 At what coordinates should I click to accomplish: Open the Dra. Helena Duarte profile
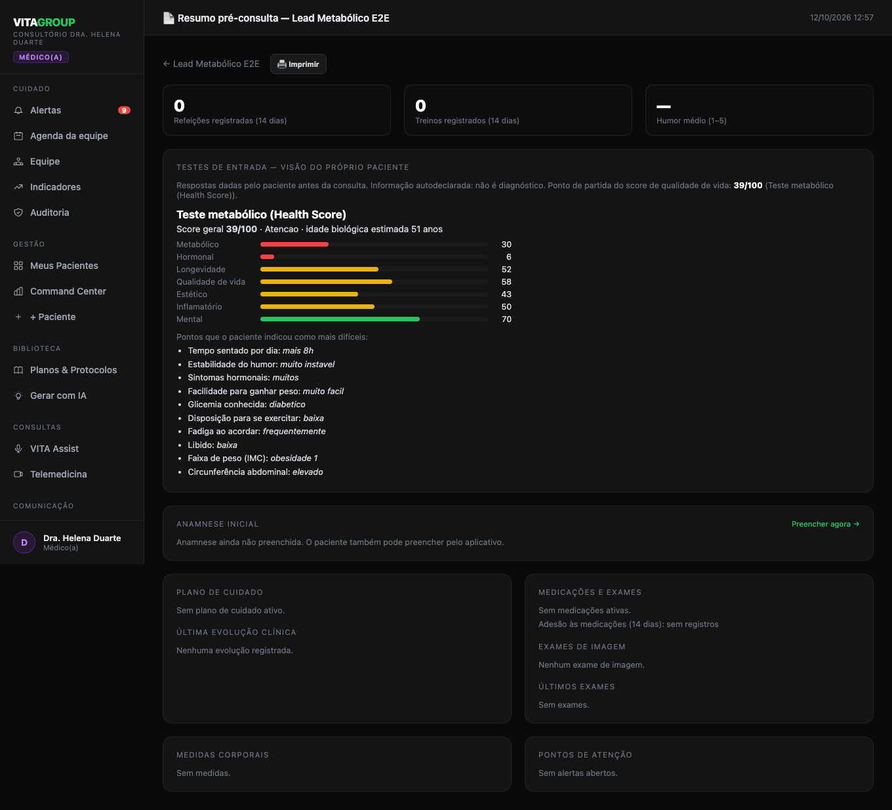(x=72, y=542)
